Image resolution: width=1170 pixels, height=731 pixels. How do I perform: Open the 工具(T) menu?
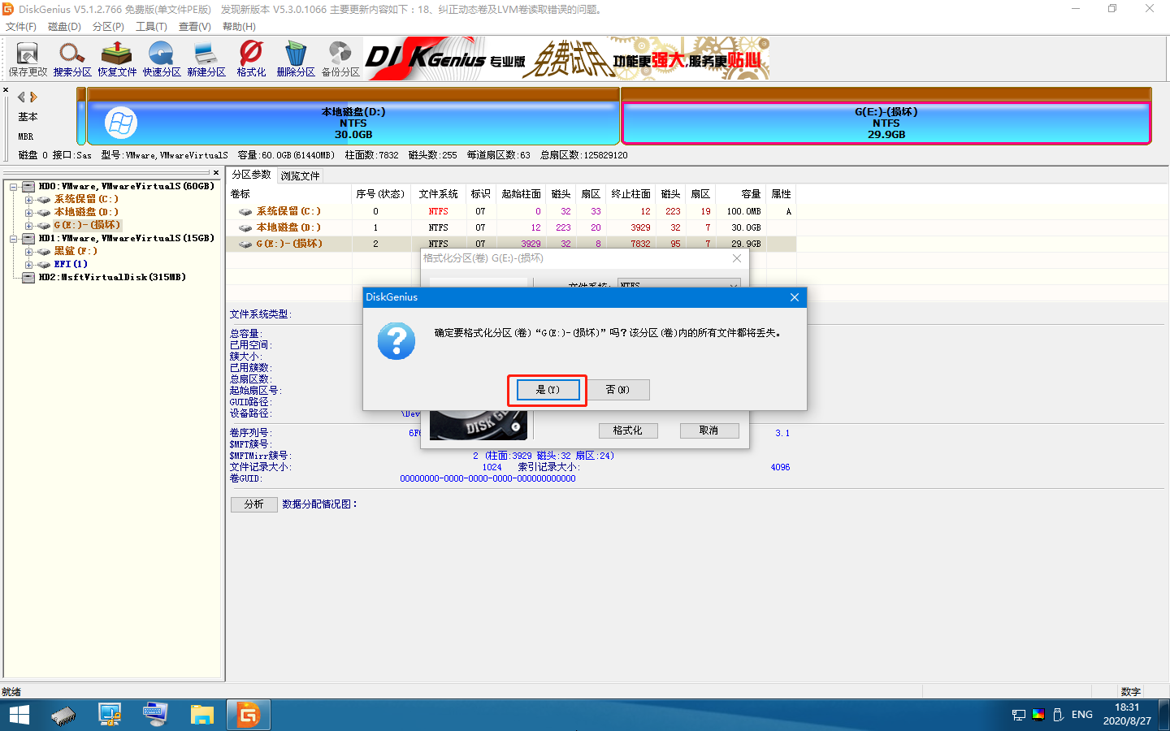click(x=151, y=27)
